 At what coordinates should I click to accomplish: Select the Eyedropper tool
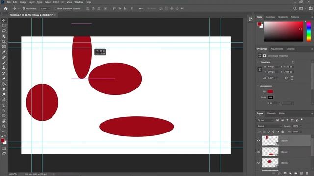[4, 52]
